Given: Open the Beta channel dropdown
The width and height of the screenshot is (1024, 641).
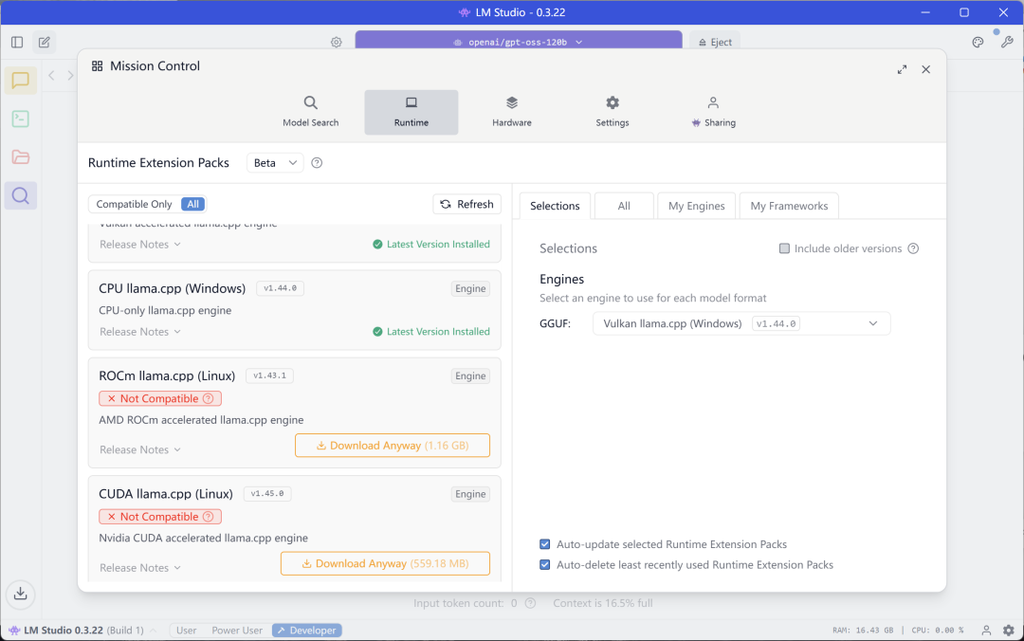Looking at the screenshot, I should tap(275, 163).
